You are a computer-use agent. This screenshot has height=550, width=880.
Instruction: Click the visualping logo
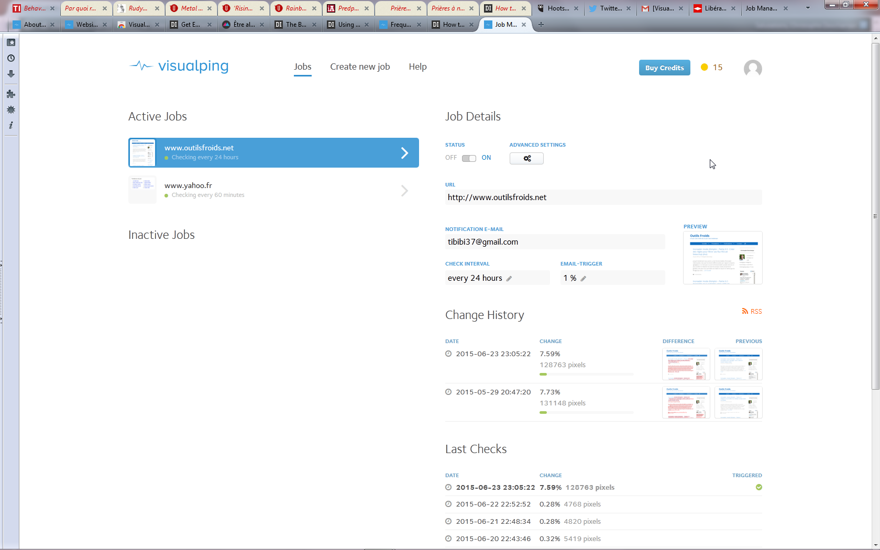pyautogui.click(x=179, y=66)
